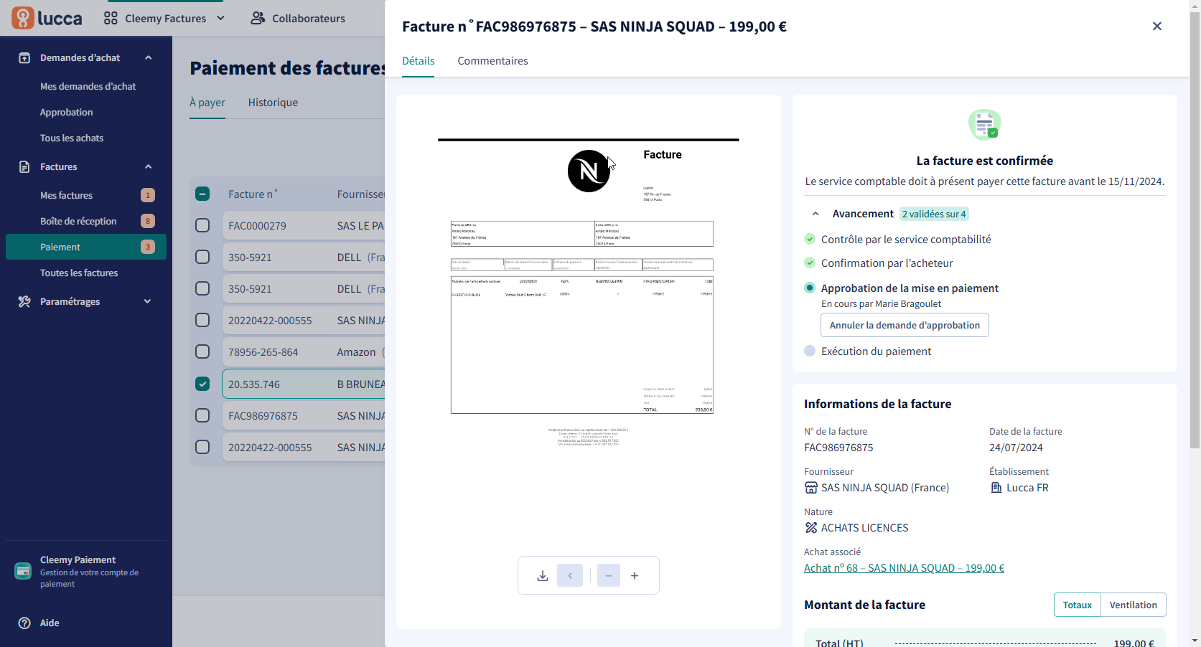Click the invoice date value 24/07/2024
This screenshot has width=1201, height=647.
(x=1016, y=448)
